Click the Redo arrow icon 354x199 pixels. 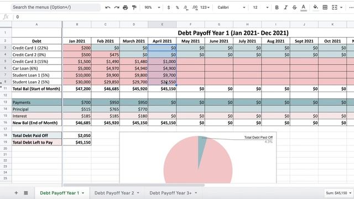pos(117,7)
